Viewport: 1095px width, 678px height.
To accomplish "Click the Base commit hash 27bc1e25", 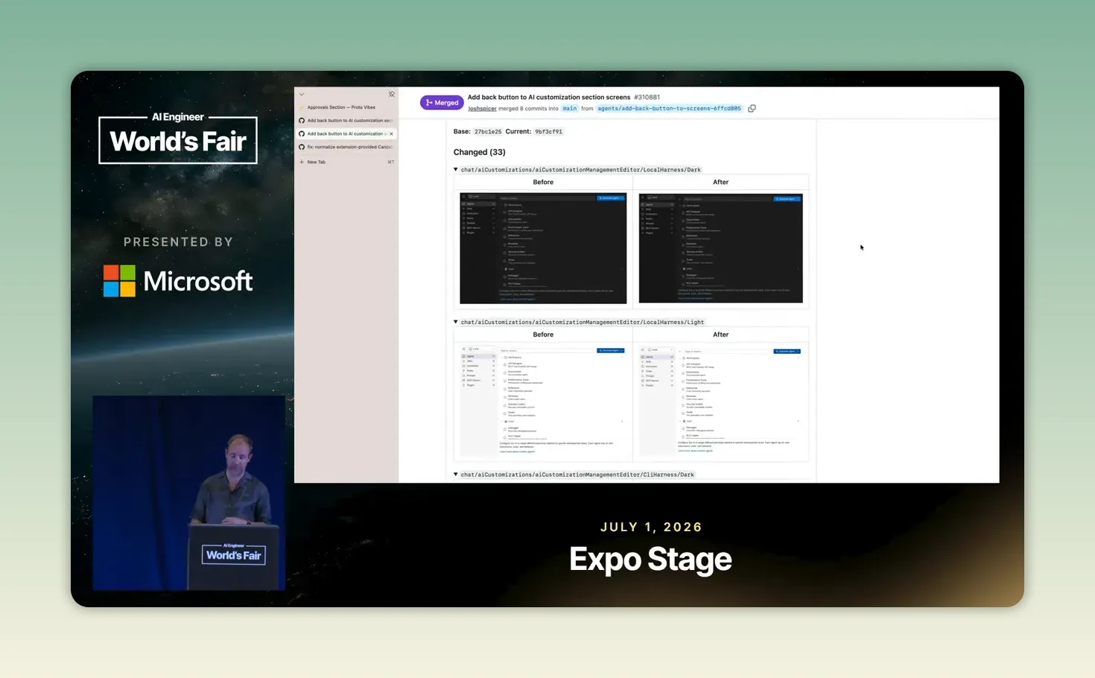I will click(488, 132).
